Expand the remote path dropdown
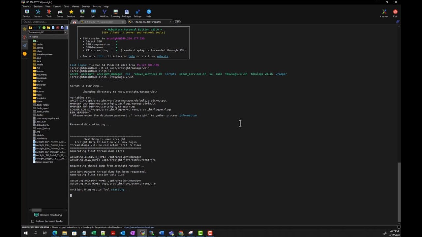Image resolution: width=422 pixels, height=237 pixels. tap(66, 32)
